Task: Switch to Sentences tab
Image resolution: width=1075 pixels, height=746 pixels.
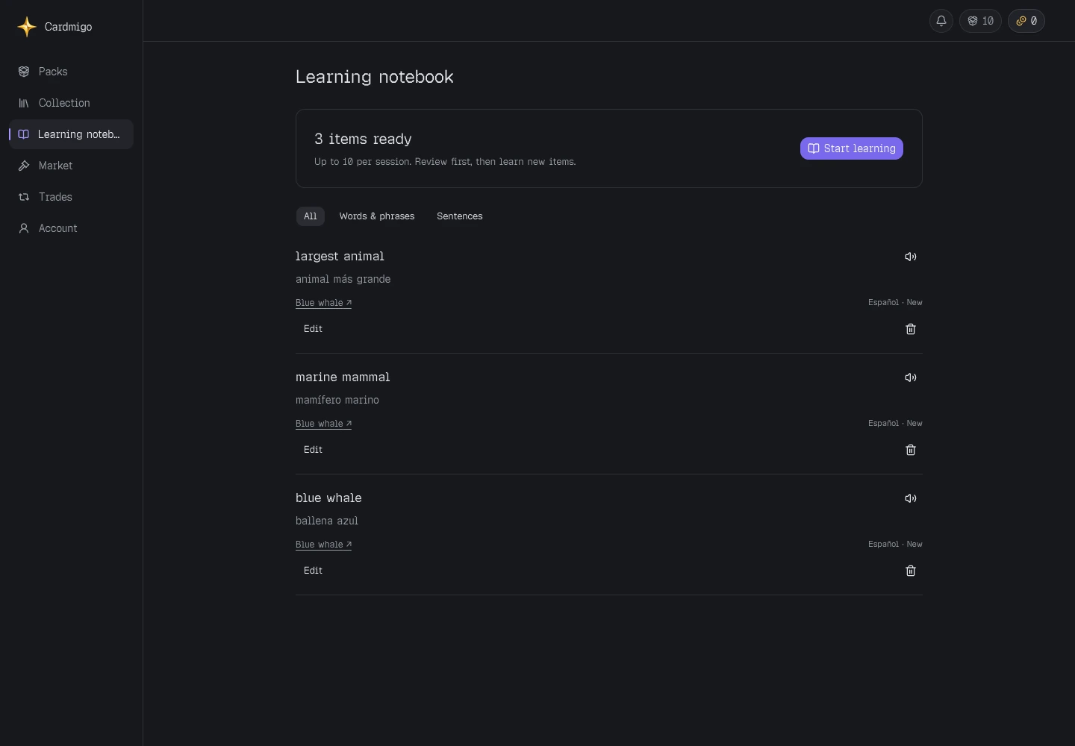Action: click(460, 216)
